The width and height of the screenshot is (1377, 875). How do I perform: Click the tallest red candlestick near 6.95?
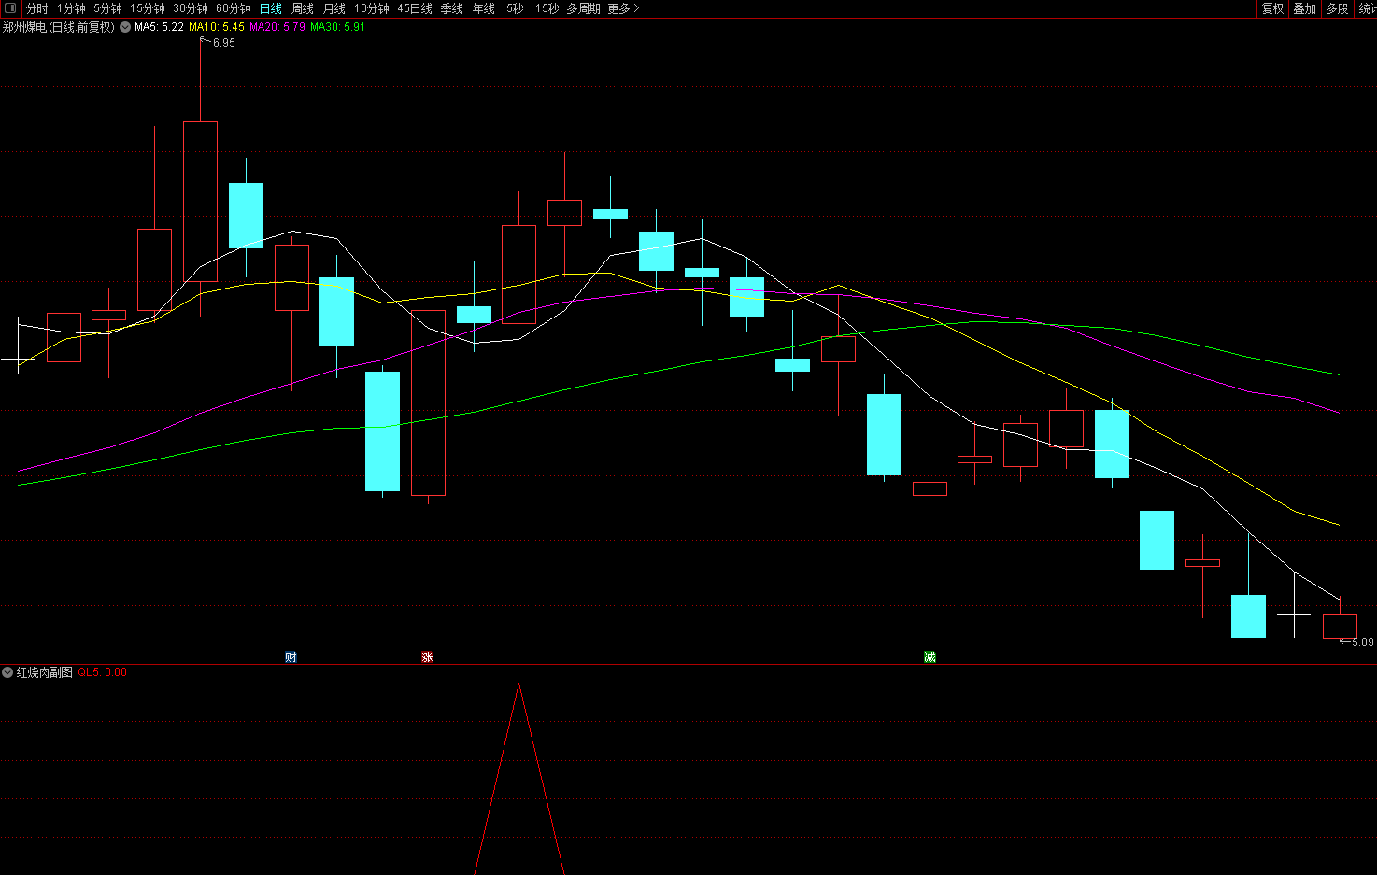click(200, 201)
